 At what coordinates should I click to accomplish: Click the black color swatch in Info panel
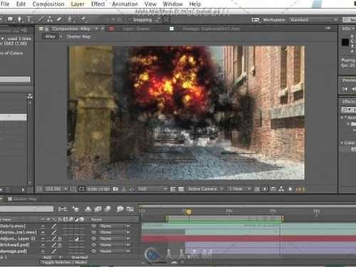coord(345,43)
